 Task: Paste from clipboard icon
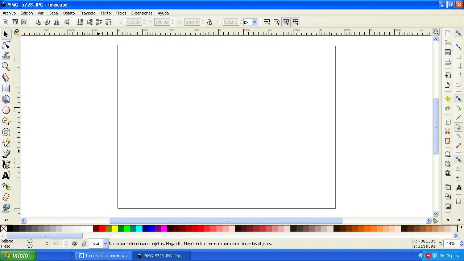[x=448, y=141]
